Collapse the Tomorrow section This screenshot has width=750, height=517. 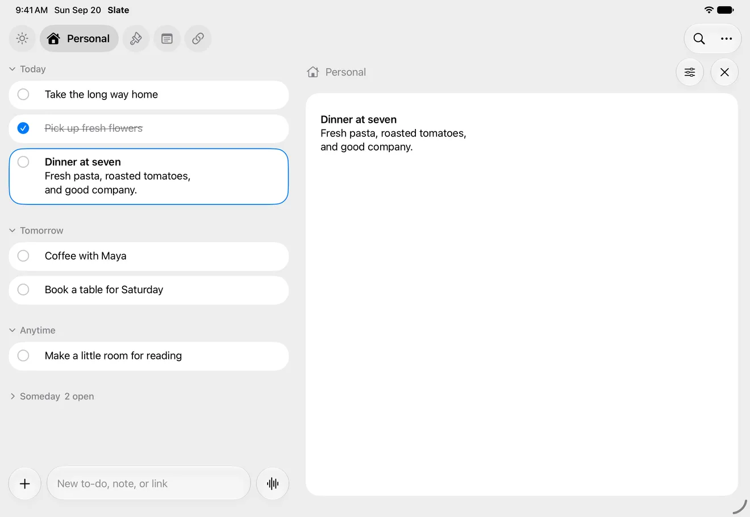point(13,230)
